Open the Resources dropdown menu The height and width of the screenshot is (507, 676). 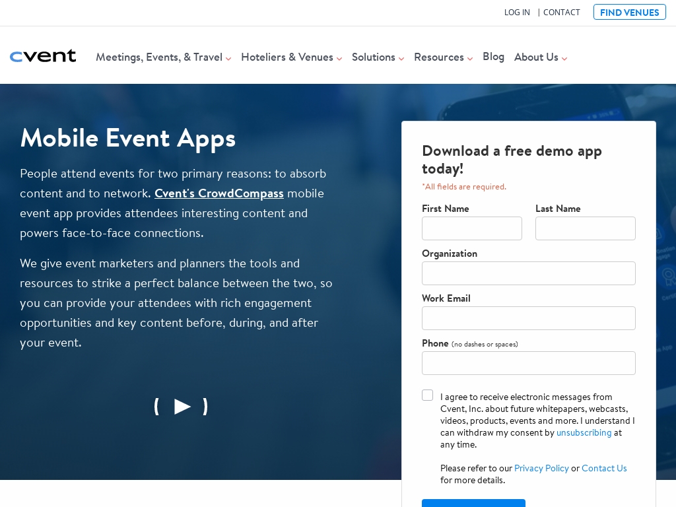coord(443,57)
